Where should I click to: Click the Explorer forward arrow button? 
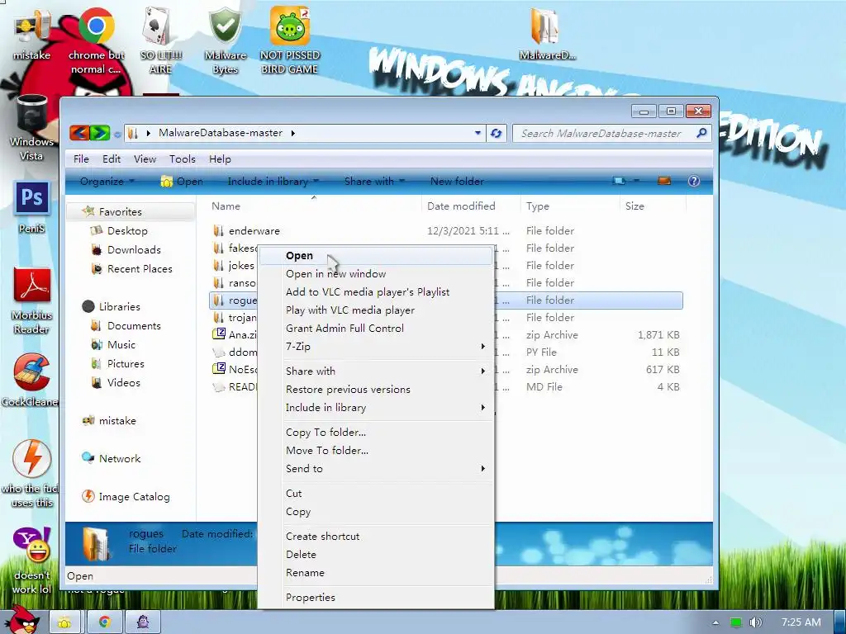point(100,133)
